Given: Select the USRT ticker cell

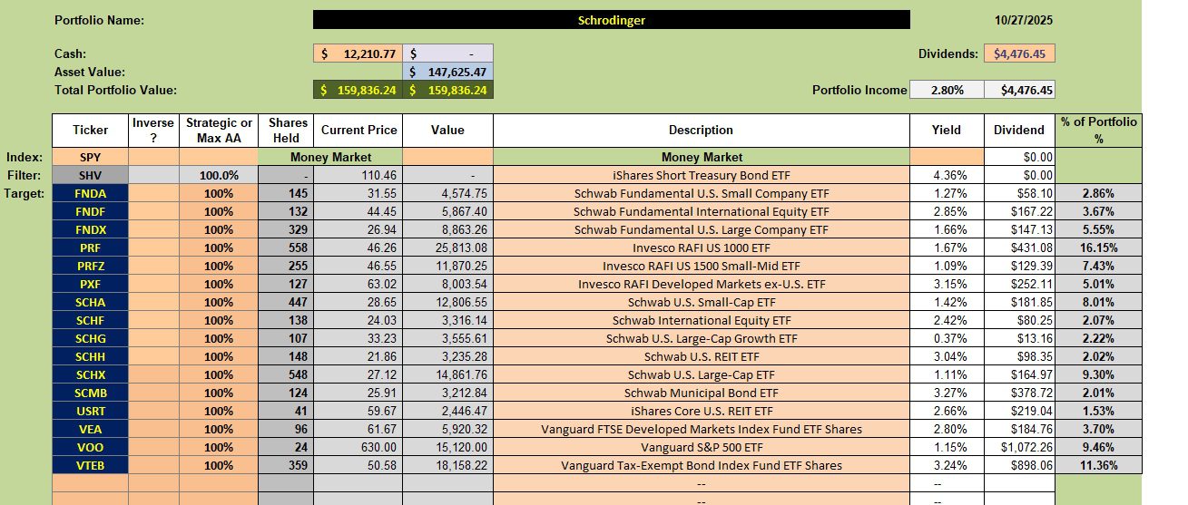Looking at the screenshot, I should 90,411.
